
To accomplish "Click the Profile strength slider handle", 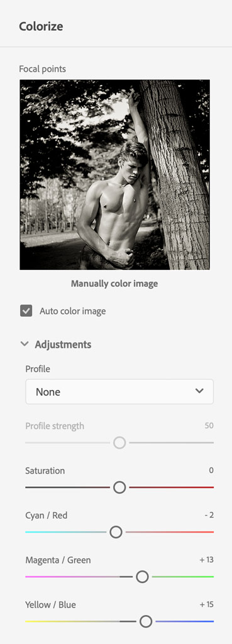I will [x=119, y=443].
